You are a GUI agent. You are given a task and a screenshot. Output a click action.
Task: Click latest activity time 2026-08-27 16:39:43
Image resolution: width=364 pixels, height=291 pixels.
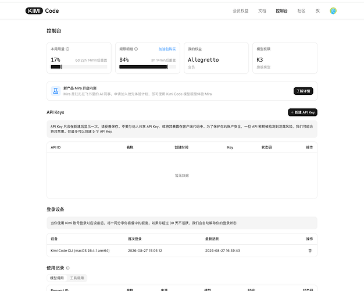222,251
